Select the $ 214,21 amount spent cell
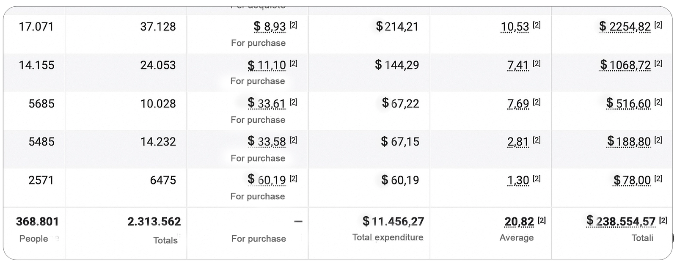The width and height of the screenshot is (677, 267). [x=397, y=27]
